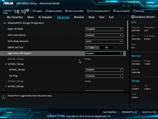Viewport: 158px width, 119px height.
Task: Click the Empty status for SATA6G_1(Gray)
Action: [x=88, y=59]
